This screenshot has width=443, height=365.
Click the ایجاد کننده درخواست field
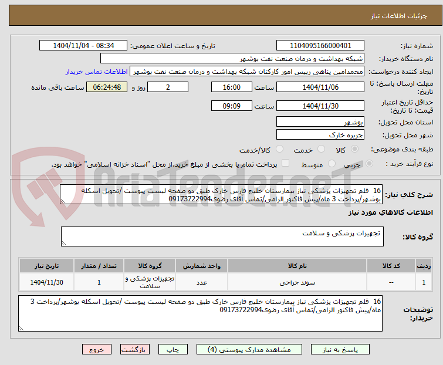tap(247, 72)
